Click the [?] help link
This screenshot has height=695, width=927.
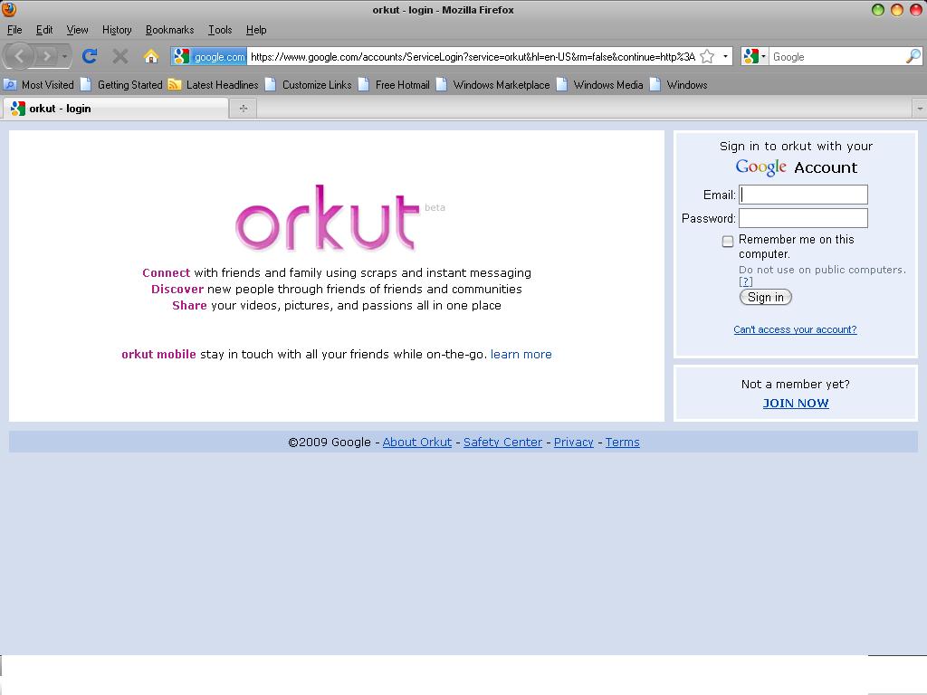[746, 282]
